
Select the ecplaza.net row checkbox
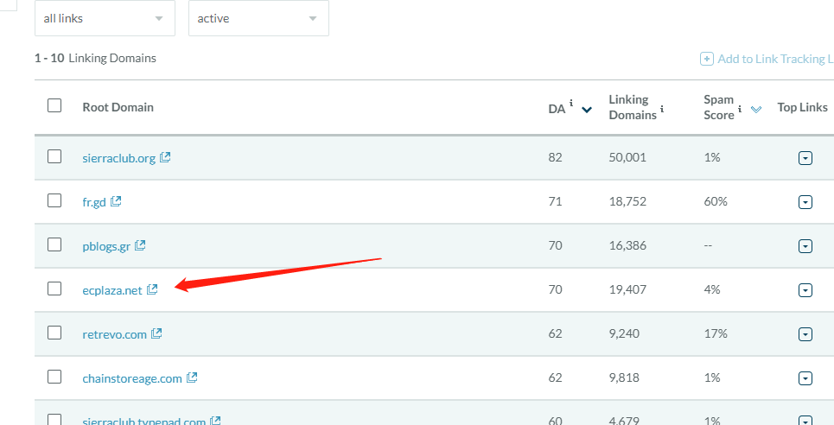coord(54,289)
